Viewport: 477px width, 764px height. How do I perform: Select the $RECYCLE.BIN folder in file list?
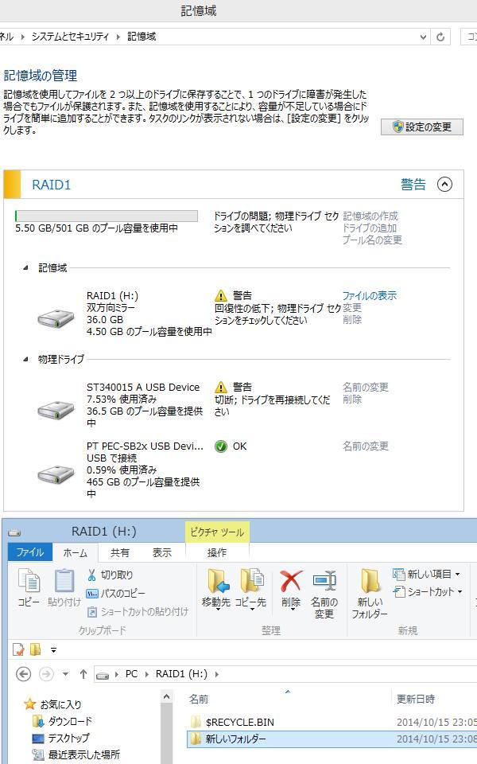point(238,722)
